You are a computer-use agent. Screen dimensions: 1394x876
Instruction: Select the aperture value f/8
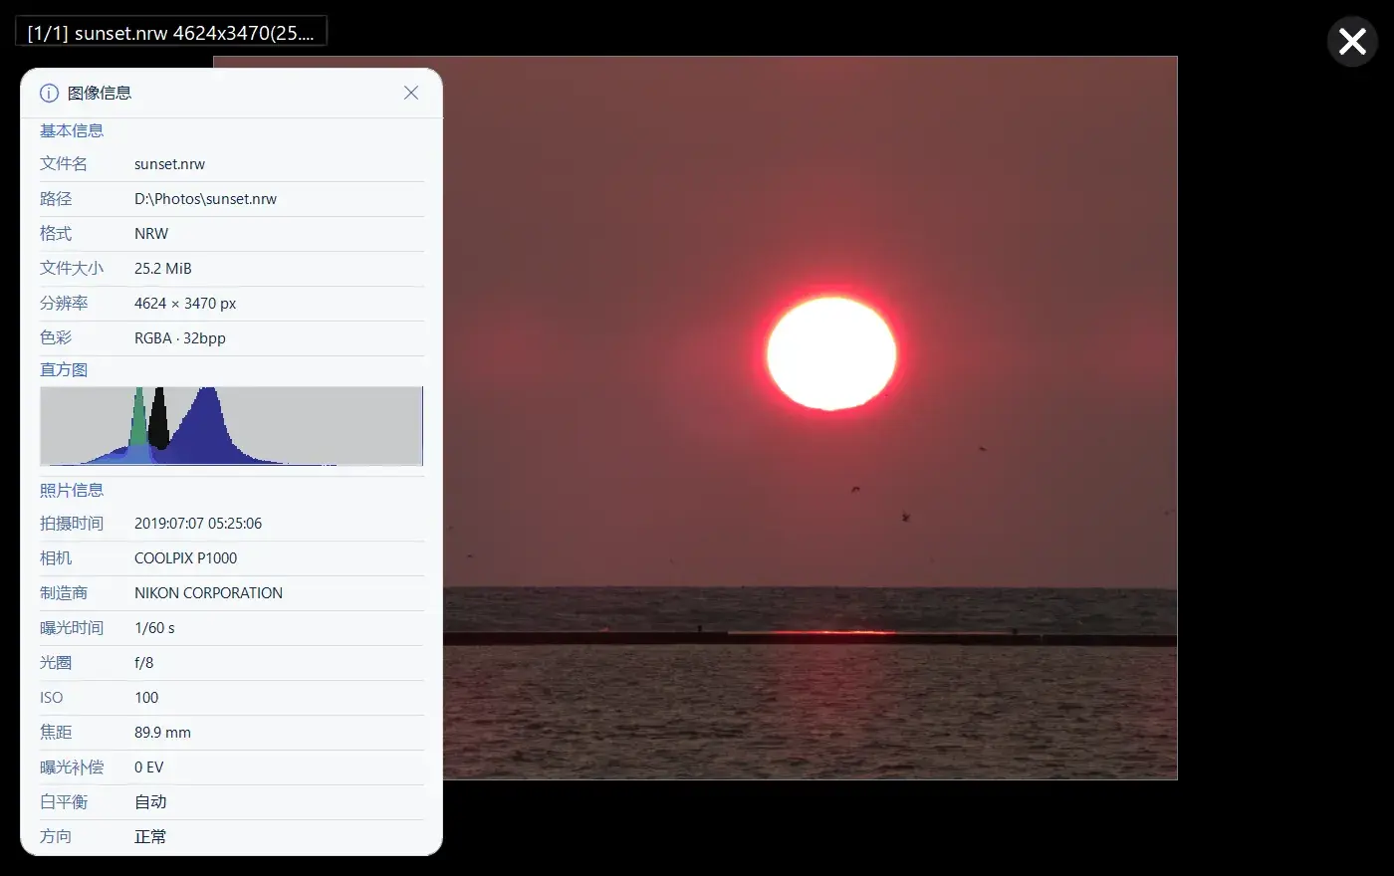pos(143,663)
